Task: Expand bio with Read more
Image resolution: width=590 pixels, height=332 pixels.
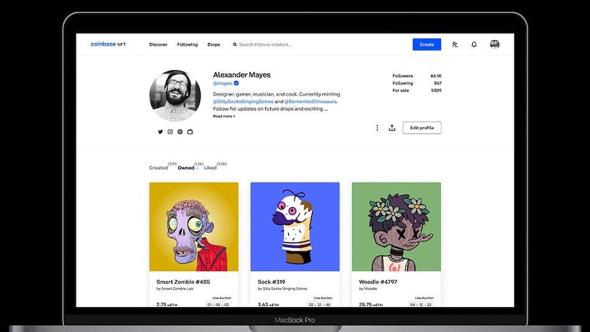Action: pos(224,116)
